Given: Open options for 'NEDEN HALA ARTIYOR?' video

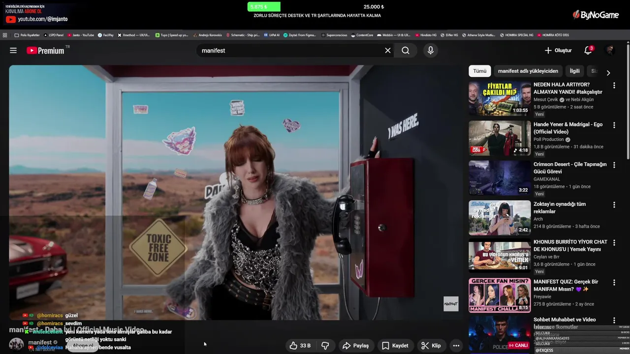Looking at the screenshot, I should pos(614,86).
